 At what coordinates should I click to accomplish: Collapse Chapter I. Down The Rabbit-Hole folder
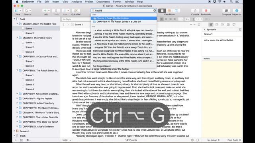coord(17,24)
